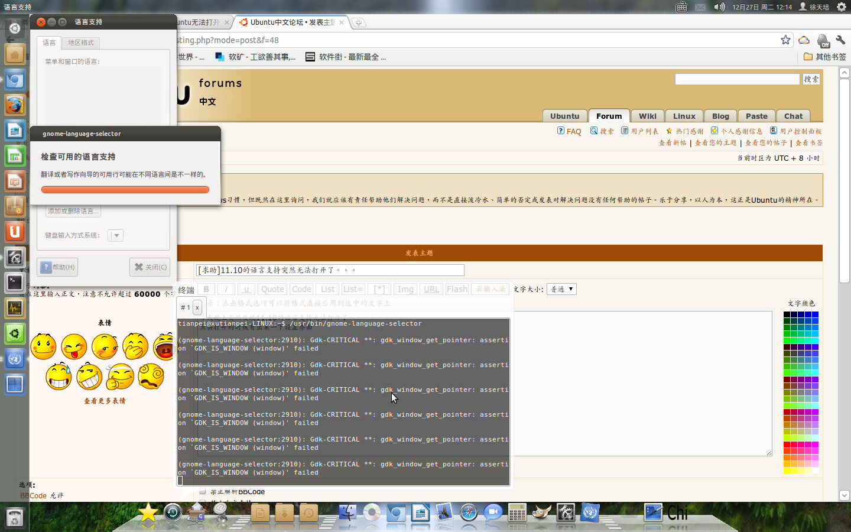Screen dimensions: 851x532
Task: Focus the forum search input field
Action: (738, 79)
